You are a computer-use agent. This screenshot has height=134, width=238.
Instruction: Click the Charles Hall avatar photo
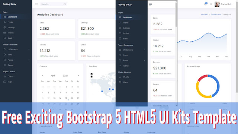217,4
